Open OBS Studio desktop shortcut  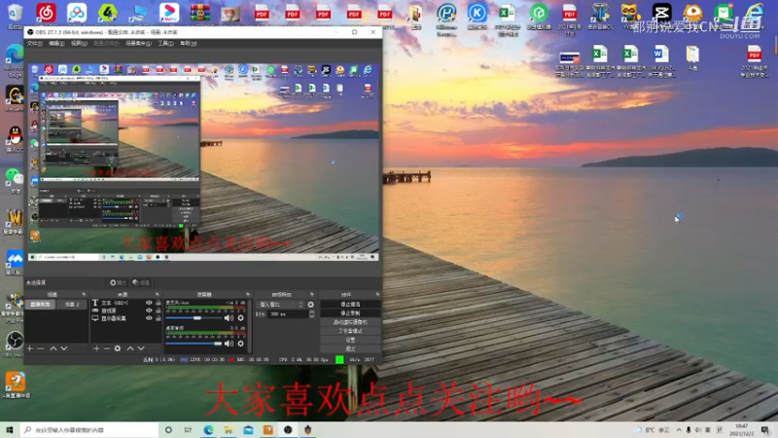[x=14, y=344]
